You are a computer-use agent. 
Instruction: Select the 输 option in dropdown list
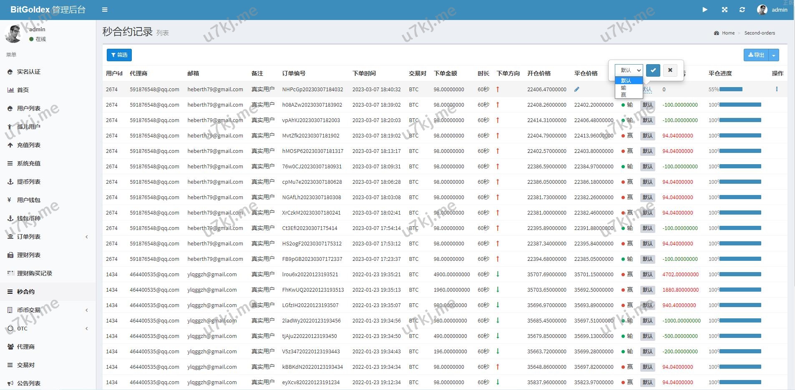click(x=624, y=88)
